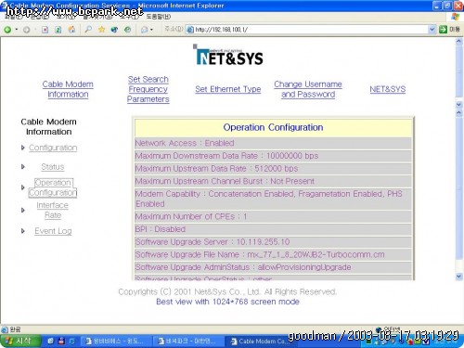The image size is (464, 348).
Task: Select the 'Operation Configuration' table heading
Action: click(273, 127)
